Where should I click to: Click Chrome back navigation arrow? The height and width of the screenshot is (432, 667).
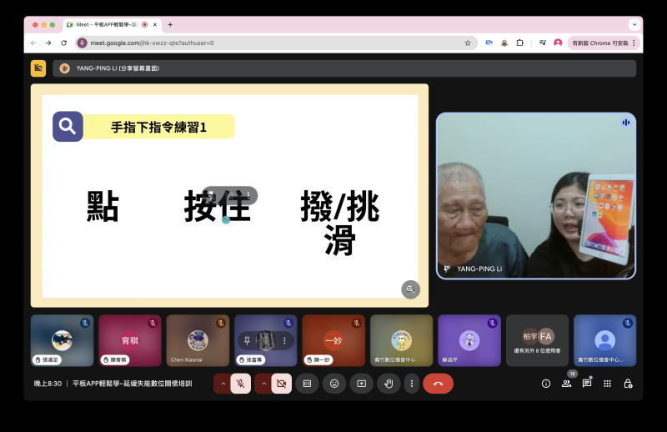[33, 43]
